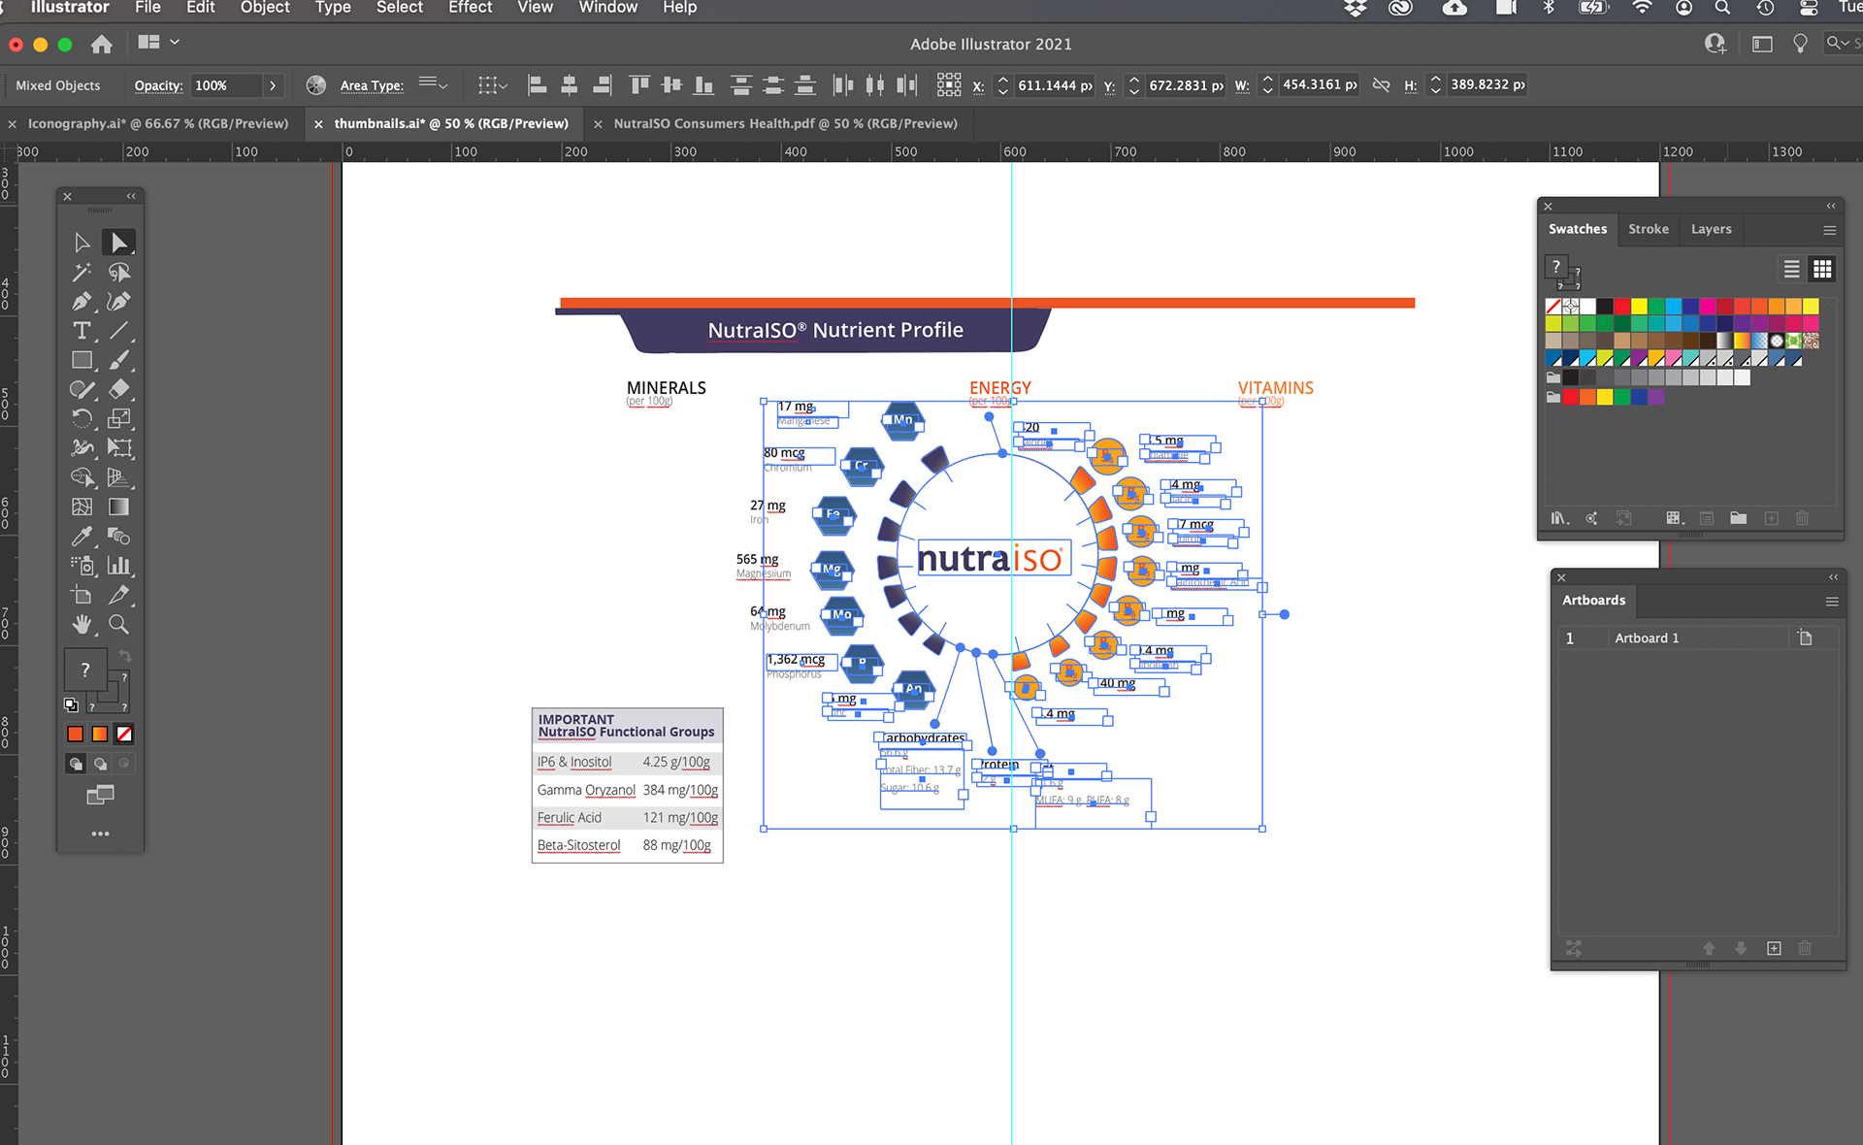The width and height of the screenshot is (1863, 1145).
Task: Select the Scale tool
Action: pyautogui.click(x=119, y=419)
